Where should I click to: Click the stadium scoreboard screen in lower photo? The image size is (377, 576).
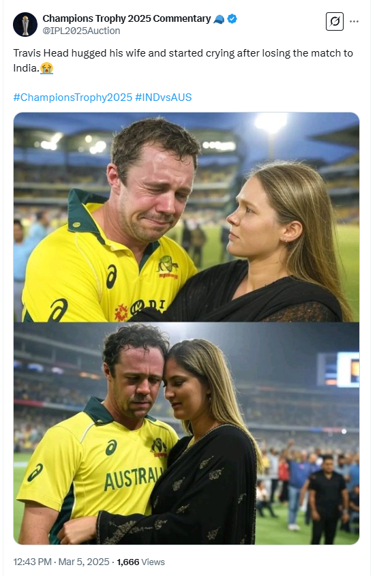coord(339,369)
